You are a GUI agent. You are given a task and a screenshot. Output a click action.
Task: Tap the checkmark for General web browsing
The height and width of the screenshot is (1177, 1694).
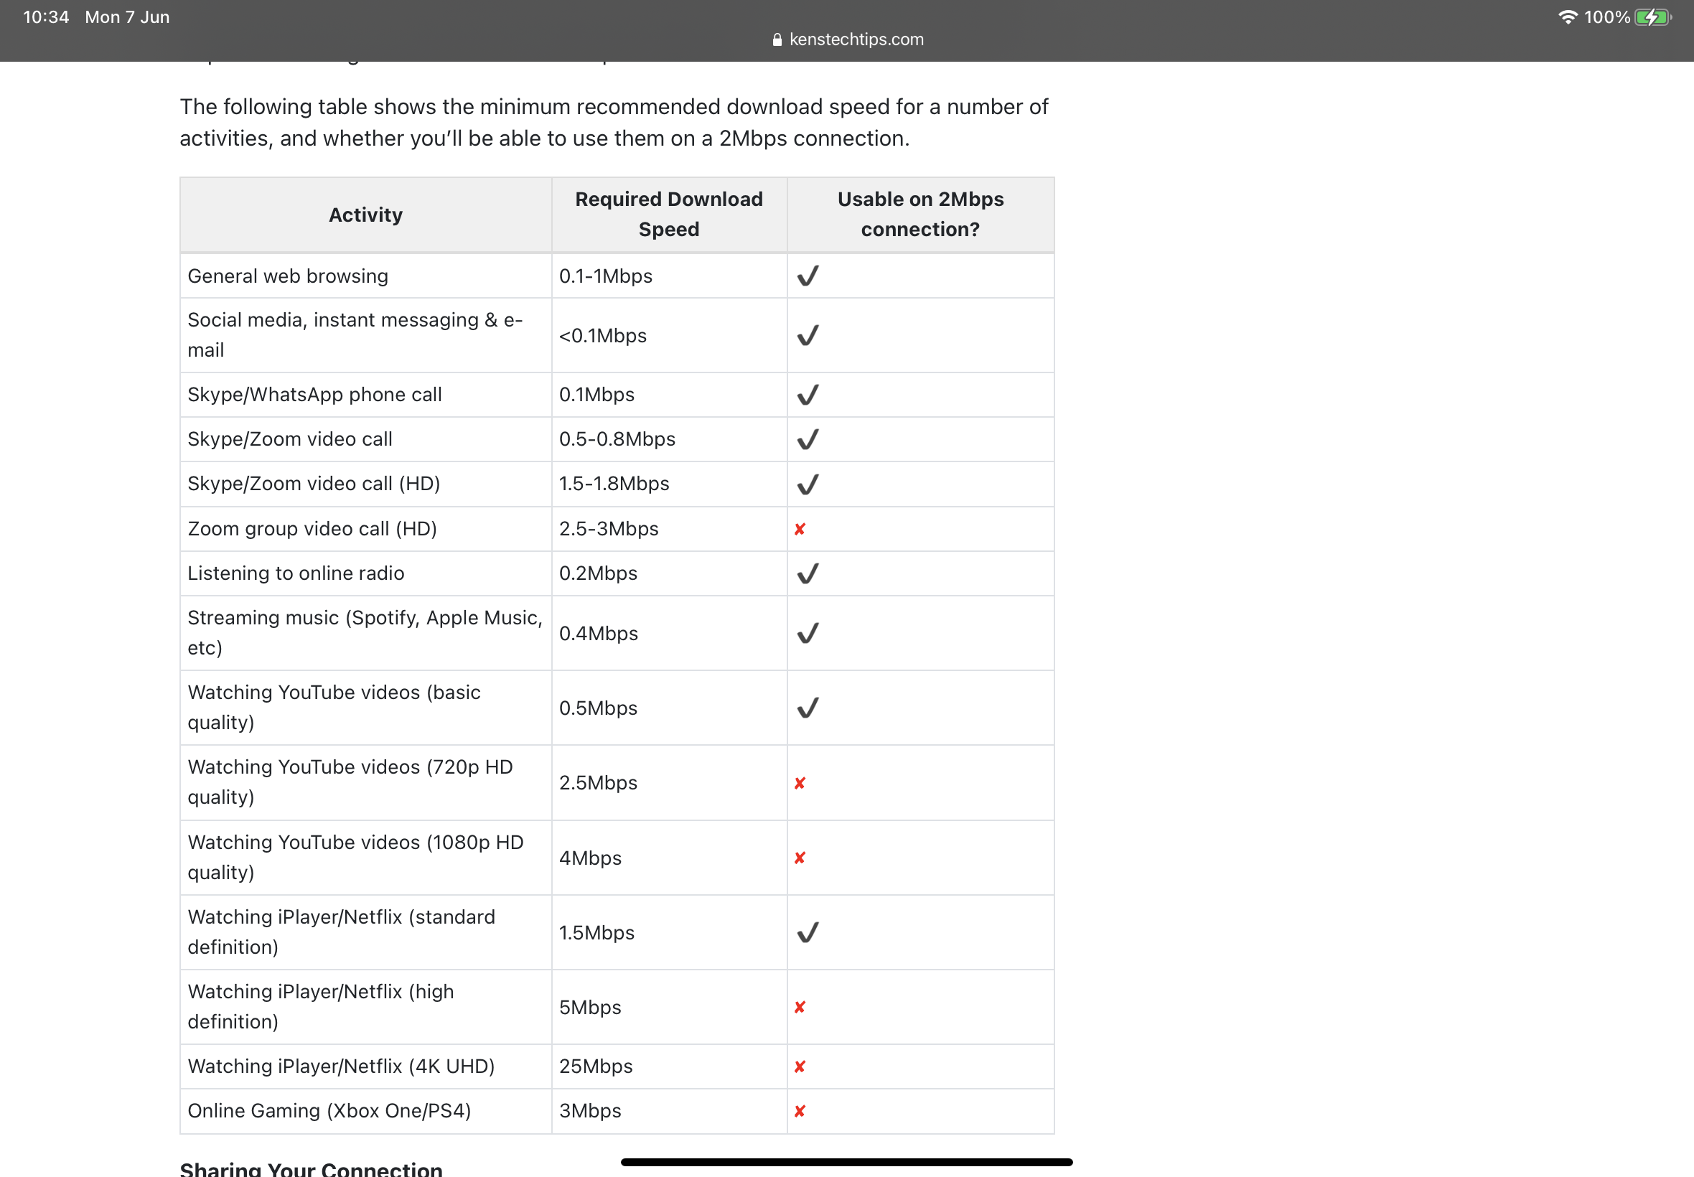click(808, 276)
